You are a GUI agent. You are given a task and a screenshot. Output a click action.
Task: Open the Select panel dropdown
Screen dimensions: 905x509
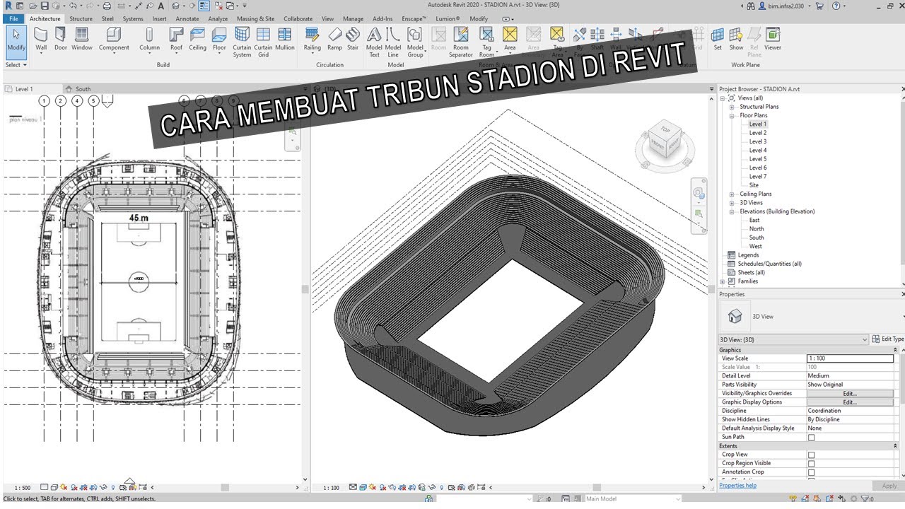click(x=16, y=65)
